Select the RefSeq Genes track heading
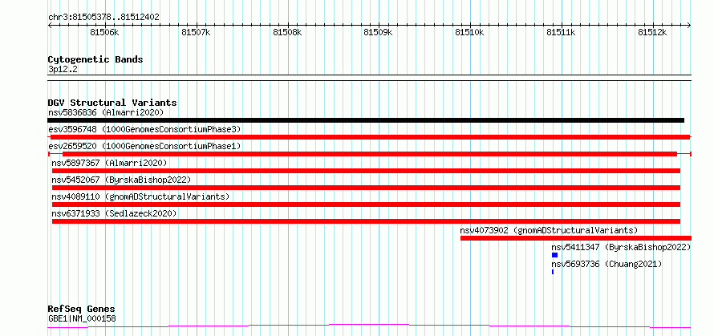The image size is (714, 336). [82, 310]
